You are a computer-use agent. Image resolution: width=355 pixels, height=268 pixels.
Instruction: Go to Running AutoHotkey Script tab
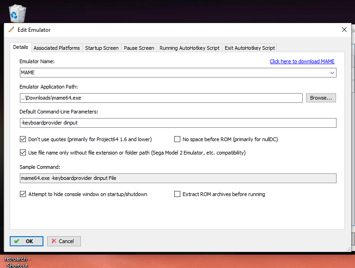(190, 48)
